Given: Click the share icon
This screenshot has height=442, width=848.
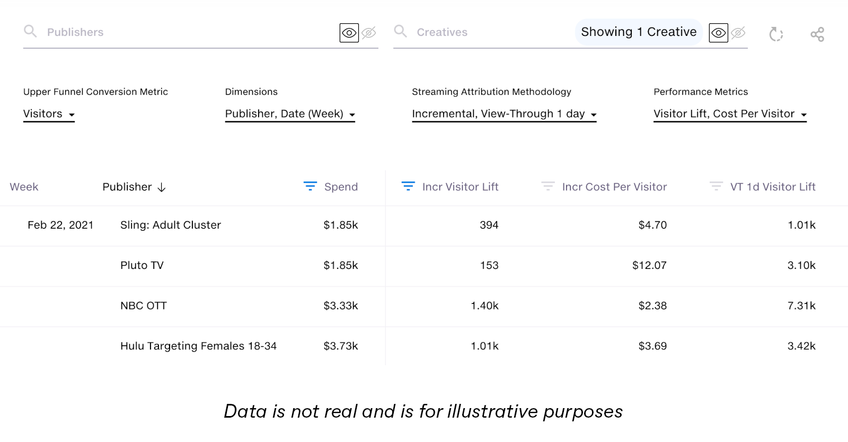Looking at the screenshot, I should 817,34.
